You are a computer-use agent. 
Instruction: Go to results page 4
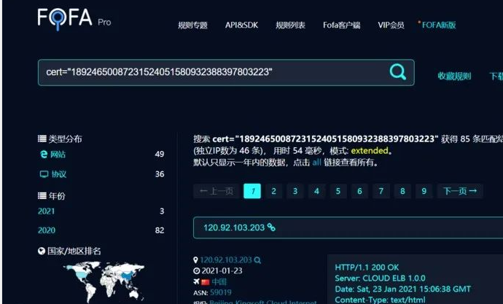316,191
